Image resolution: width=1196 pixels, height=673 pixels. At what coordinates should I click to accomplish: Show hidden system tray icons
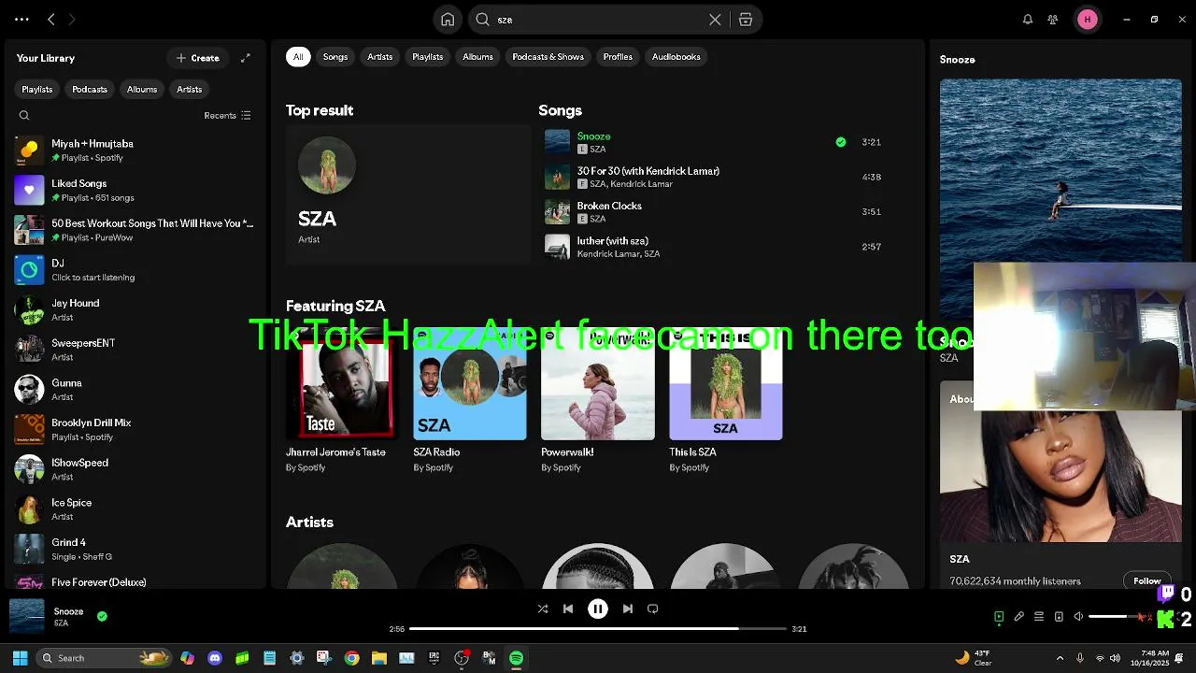[1060, 658]
